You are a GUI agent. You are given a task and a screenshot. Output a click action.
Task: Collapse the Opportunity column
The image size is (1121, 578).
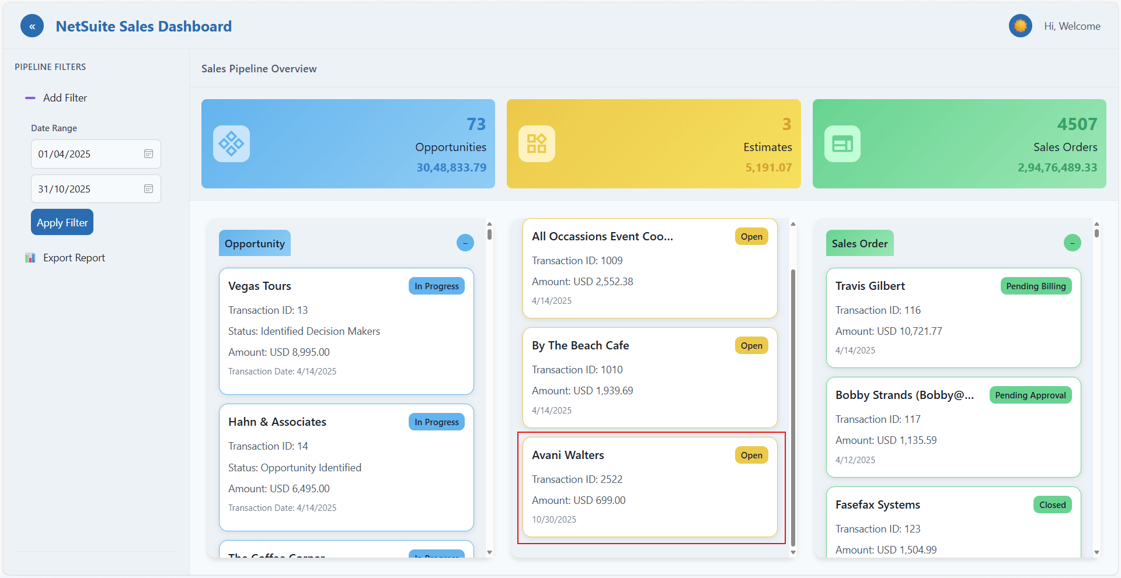coord(465,243)
